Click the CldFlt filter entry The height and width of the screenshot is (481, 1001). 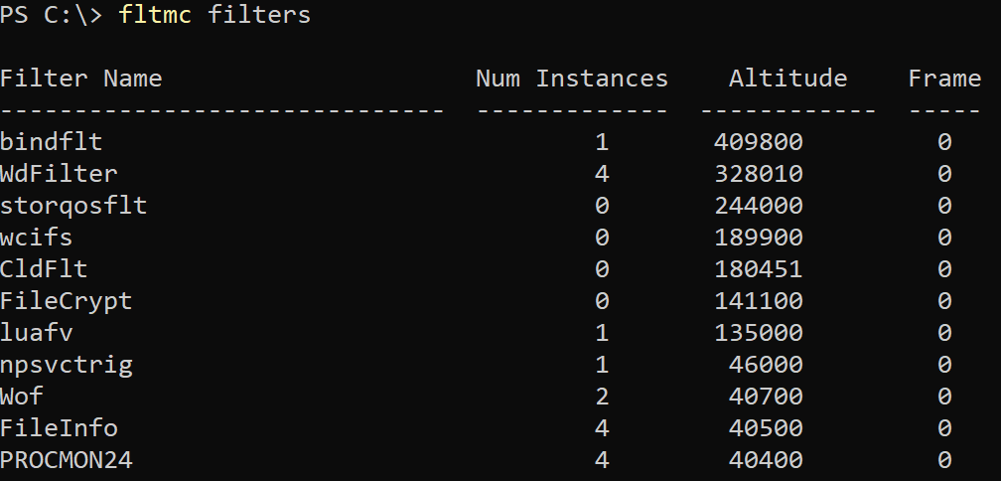pos(44,269)
